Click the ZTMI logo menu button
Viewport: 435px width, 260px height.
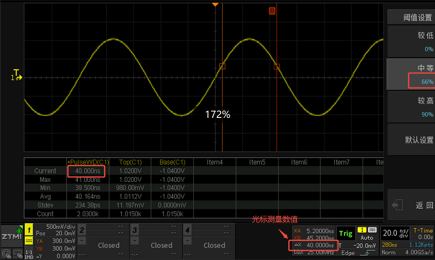pos(10,236)
